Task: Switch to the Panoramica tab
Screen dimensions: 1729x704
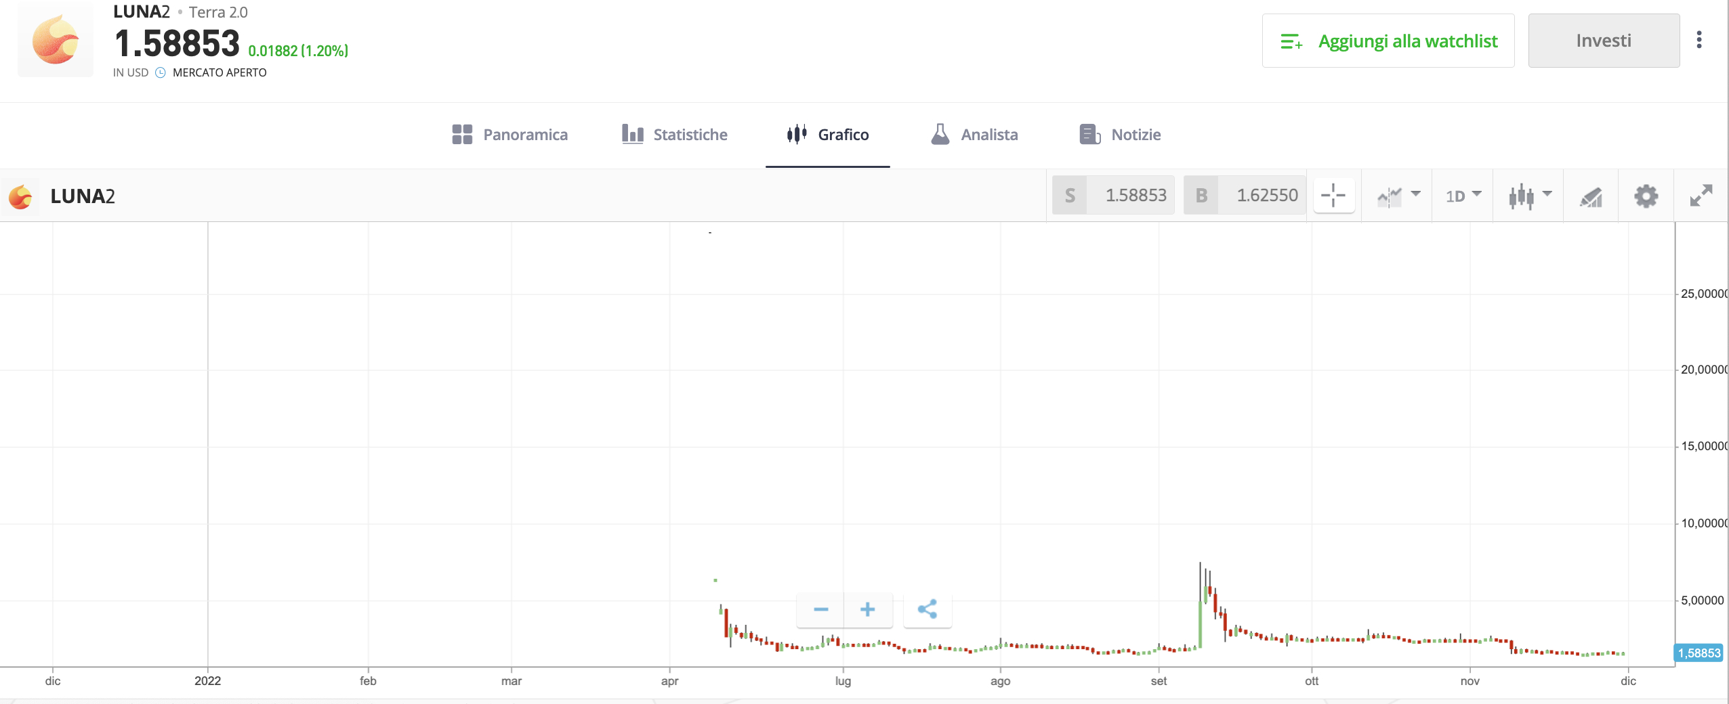Action: pos(510,135)
